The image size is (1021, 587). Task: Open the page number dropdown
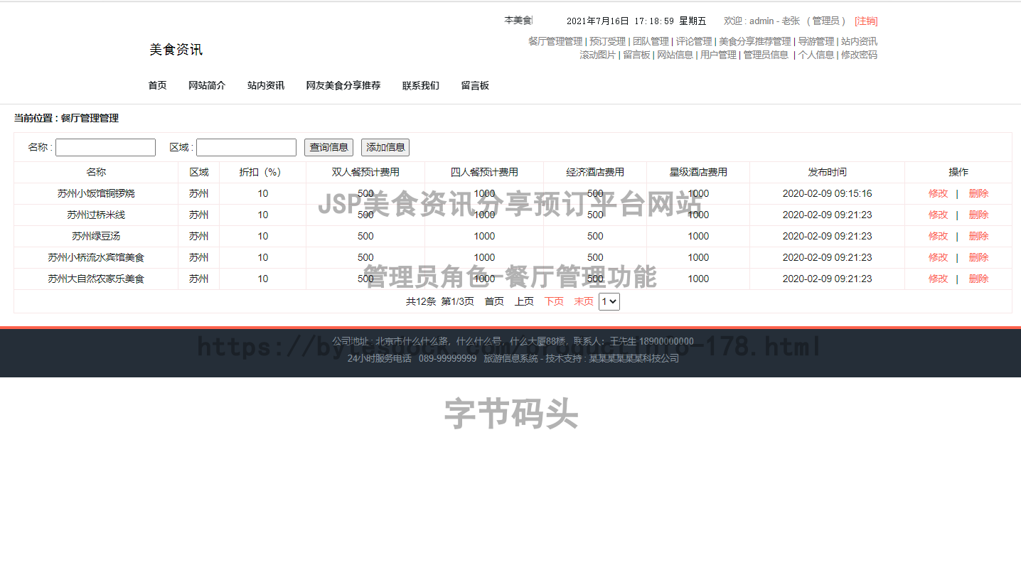tap(609, 301)
